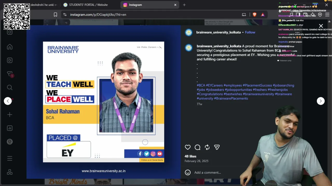Click the February 26, 2025 post date
The height and width of the screenshot is (186, 332).
point(196,161)
